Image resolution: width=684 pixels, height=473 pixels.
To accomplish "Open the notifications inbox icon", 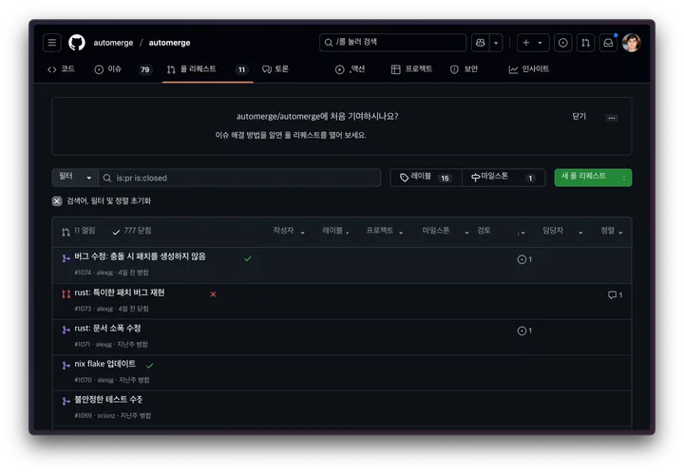I will (608, 43).
